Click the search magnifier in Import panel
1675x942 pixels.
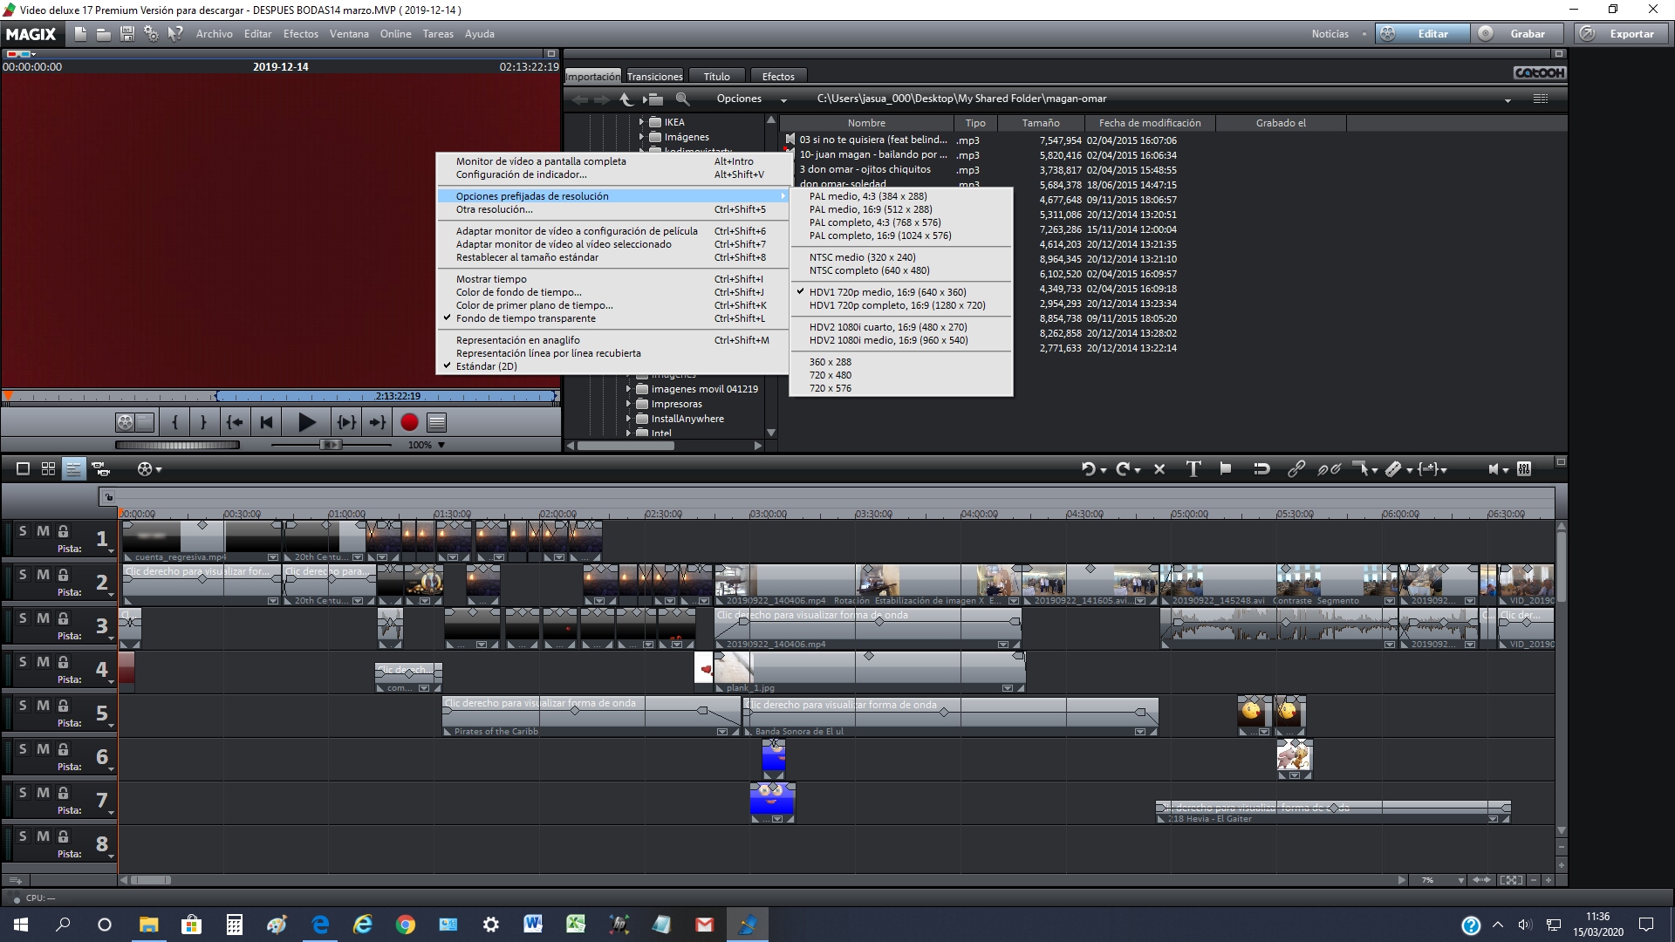point(683,99)
